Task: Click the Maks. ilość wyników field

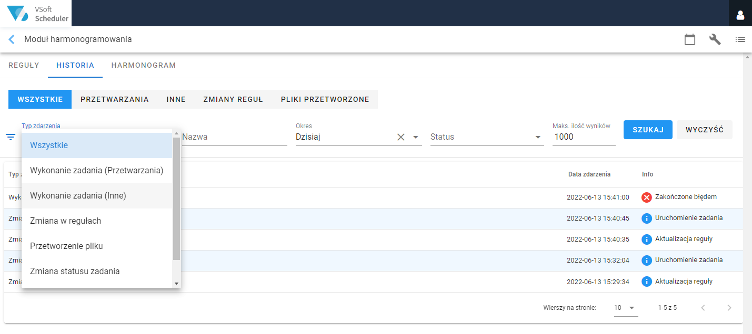Action: point(584,137)
